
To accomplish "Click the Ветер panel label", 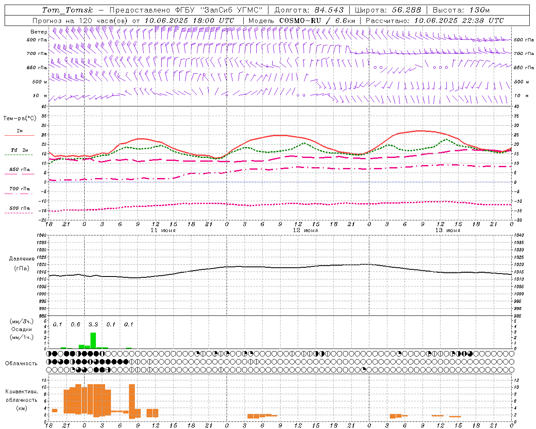I will [39, 32].
